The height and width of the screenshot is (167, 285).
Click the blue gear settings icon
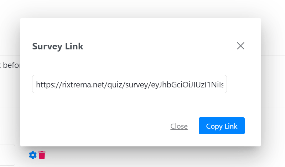[x=33, y=155]
